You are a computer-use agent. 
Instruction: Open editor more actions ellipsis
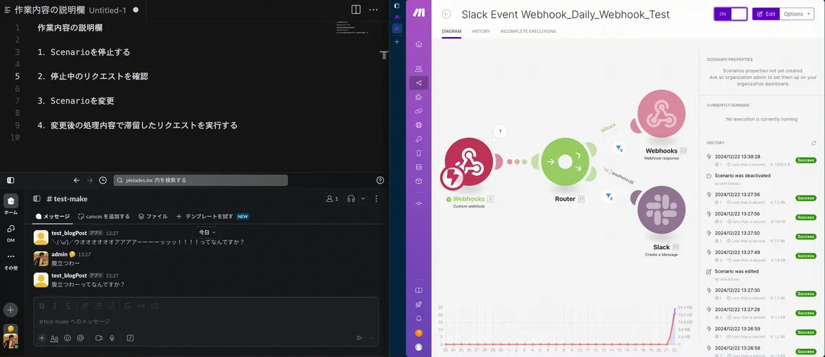tap(373, 10)
